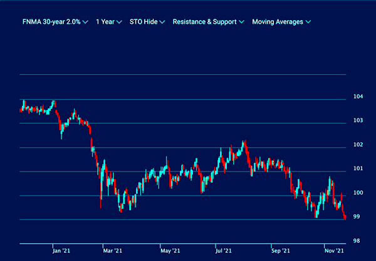Open the FNMA 30-year 2.0% dropdown
The image size is (376, 261).
click(51, 22)
